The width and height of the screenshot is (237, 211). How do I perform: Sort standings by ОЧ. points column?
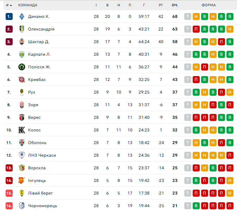coord(175,5)
